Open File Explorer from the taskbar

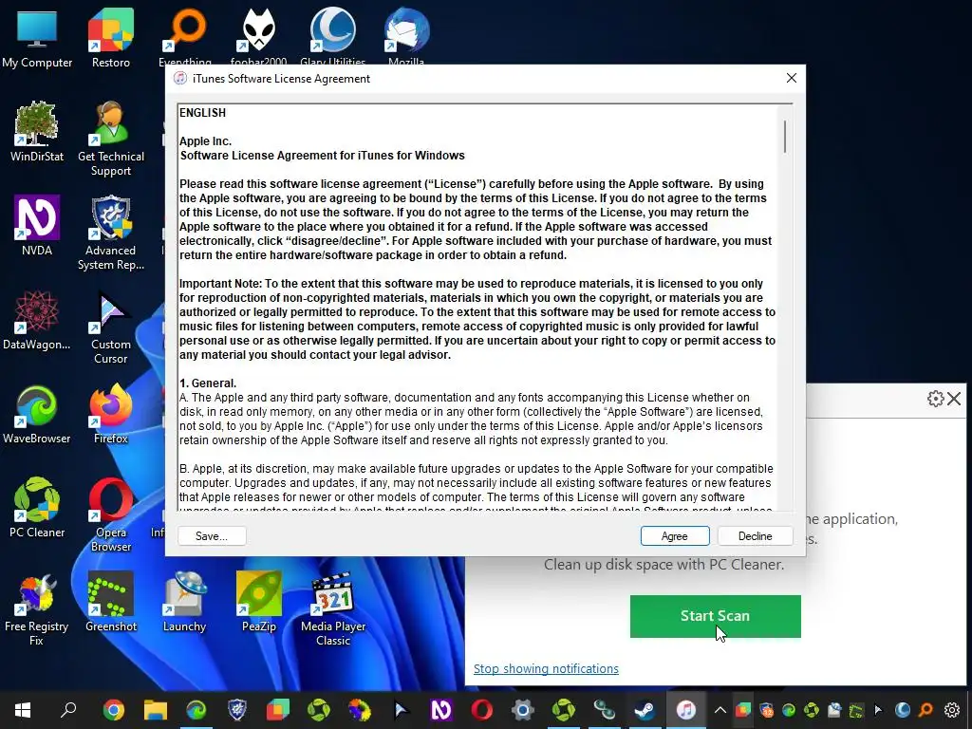click(x=156, y=710)
